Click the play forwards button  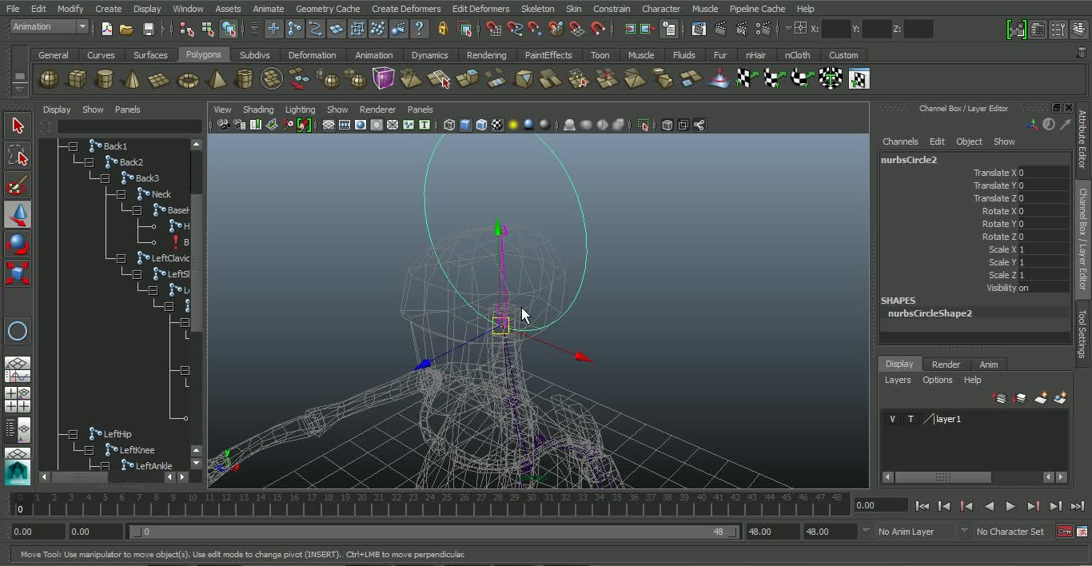coord(1010,506)
